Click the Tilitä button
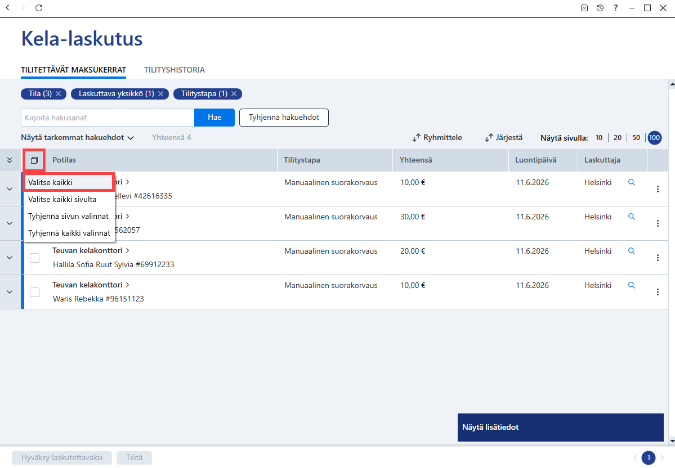 tap(135, 458)
